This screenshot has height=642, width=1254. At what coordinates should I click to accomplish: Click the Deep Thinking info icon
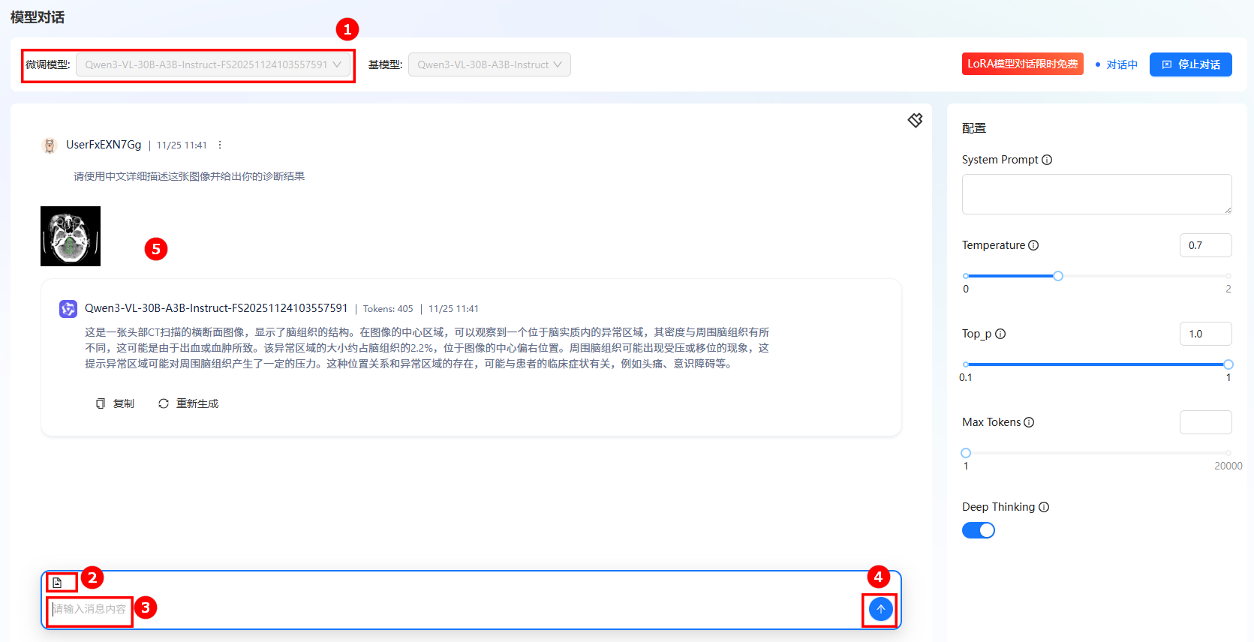pyautogui.click(x=1044, y=507)
